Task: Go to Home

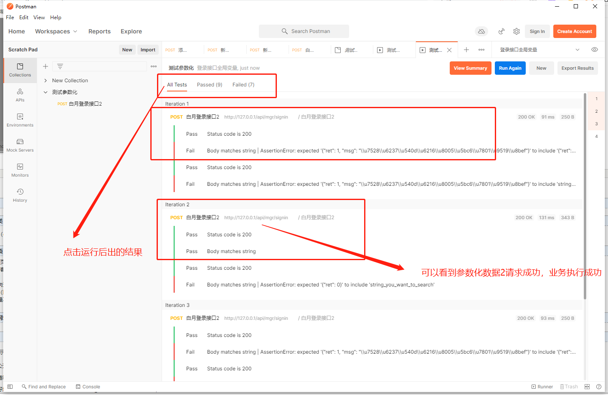Action: 17,31
